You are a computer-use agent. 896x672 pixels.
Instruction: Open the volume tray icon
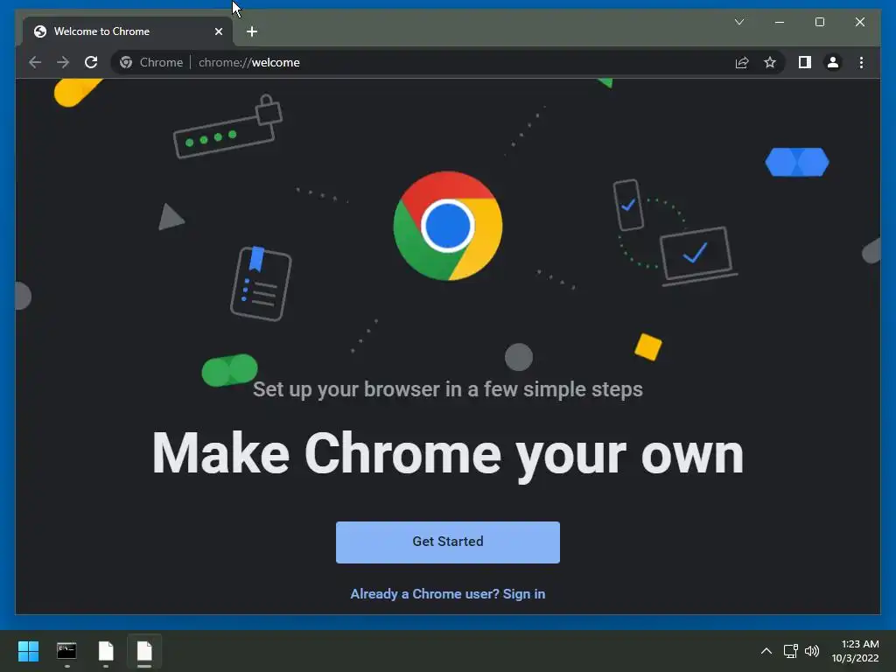pyautogui.click(x=811, y=651)
